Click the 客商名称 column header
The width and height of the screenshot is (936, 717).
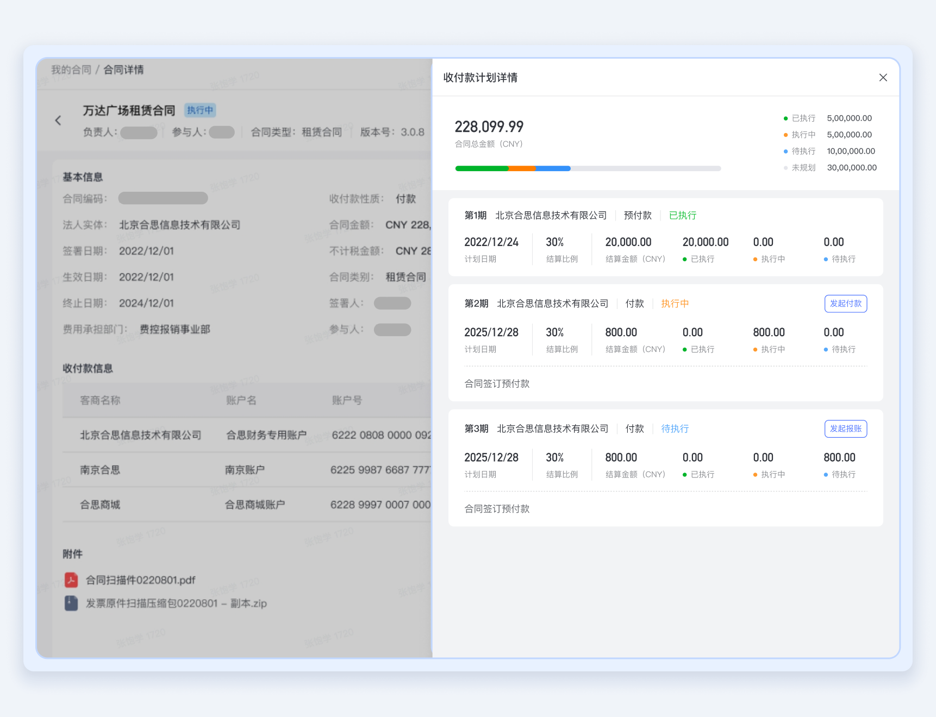point(100,400)
